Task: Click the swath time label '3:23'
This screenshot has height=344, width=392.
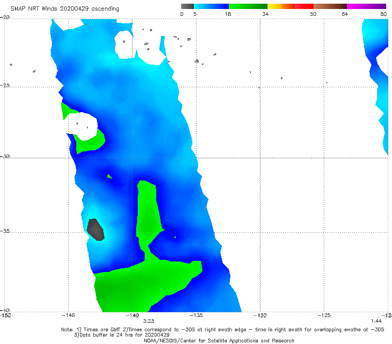Action: 148,321
